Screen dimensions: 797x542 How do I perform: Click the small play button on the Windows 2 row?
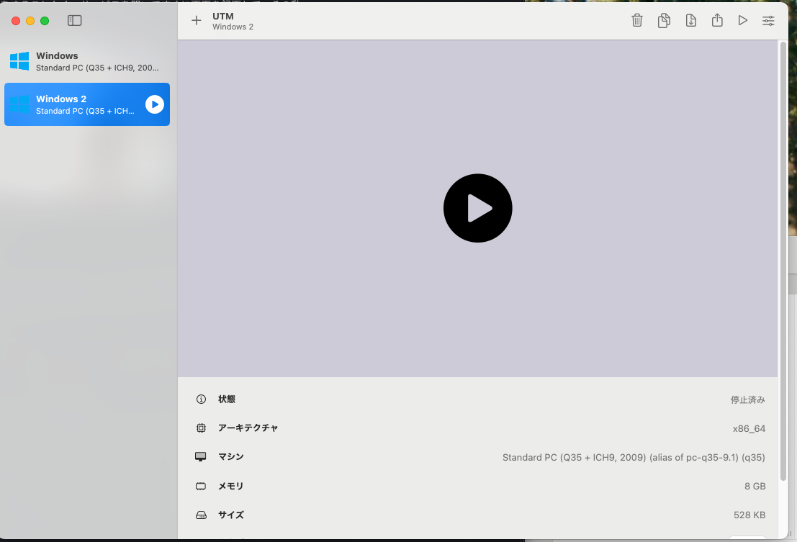pos(155,104)
